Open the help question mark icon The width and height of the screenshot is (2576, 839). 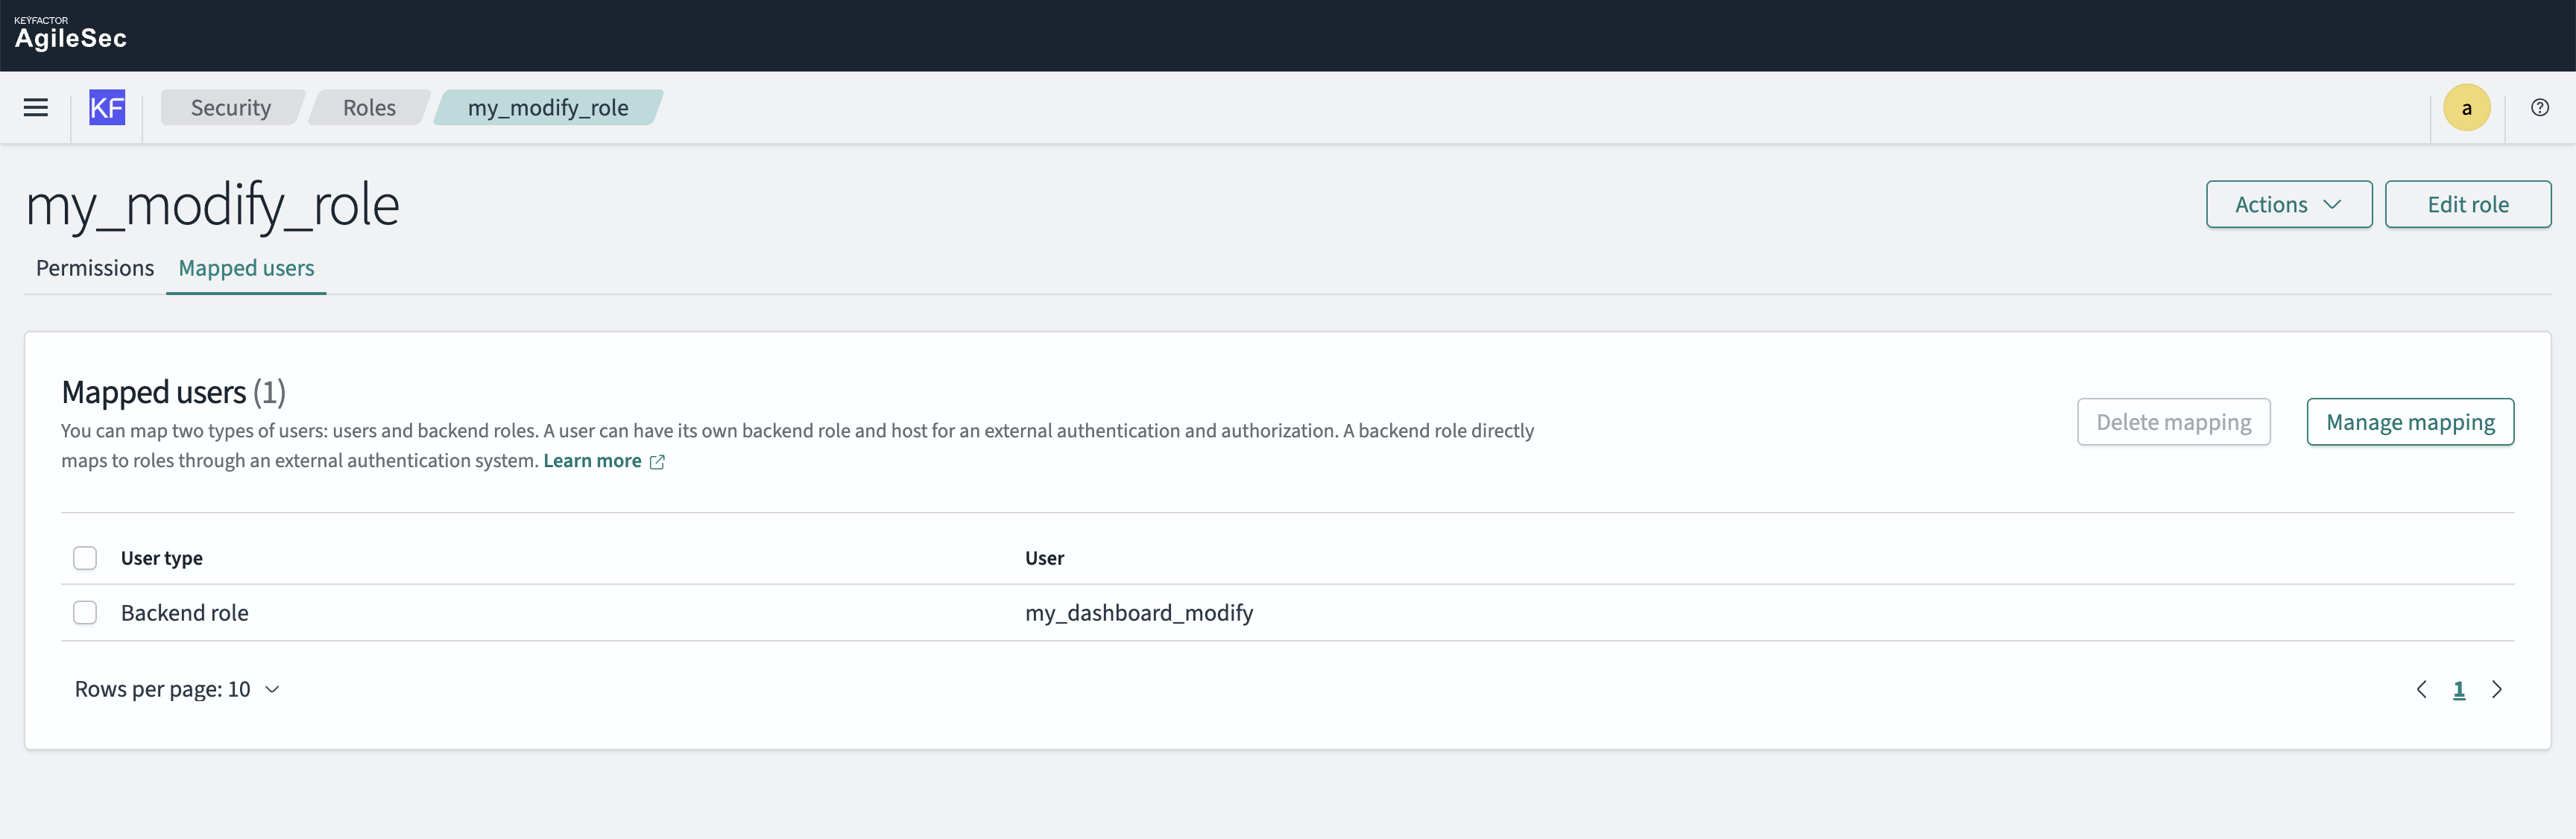pos(2539,108)
